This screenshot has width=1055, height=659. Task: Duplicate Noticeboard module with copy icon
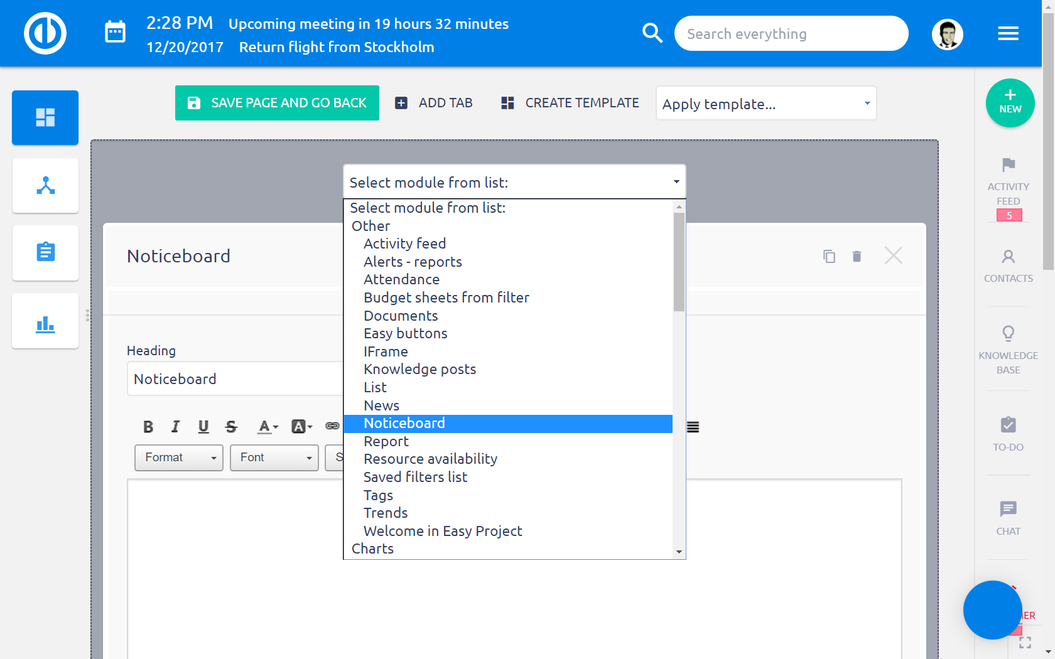coord(829,256)
